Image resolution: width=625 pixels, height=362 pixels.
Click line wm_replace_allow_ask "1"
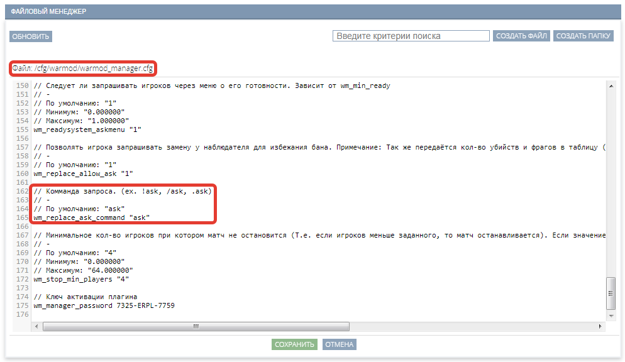point(83,173)
